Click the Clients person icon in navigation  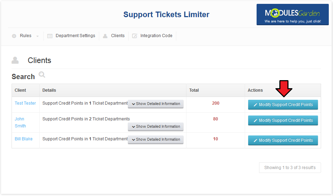tap(105, 36)
